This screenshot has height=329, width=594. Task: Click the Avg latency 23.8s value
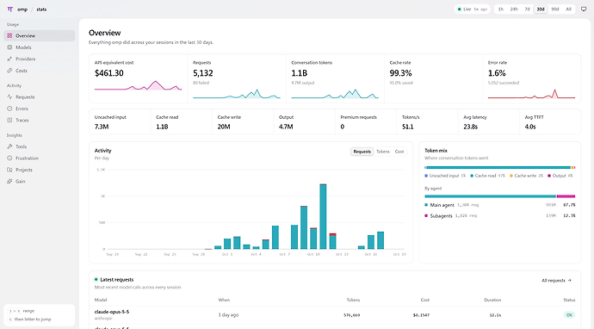(471, 127)
